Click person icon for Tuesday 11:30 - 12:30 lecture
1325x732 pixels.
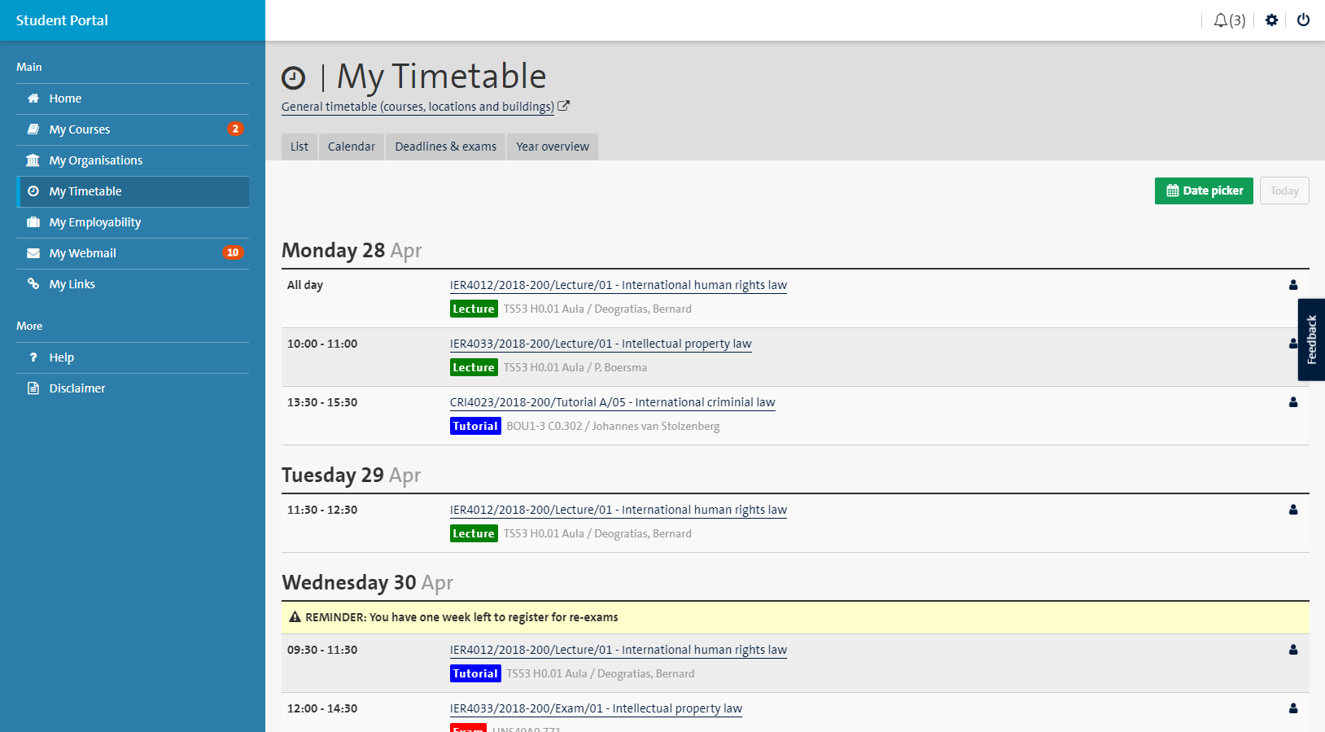click(x=1293, y=510)
